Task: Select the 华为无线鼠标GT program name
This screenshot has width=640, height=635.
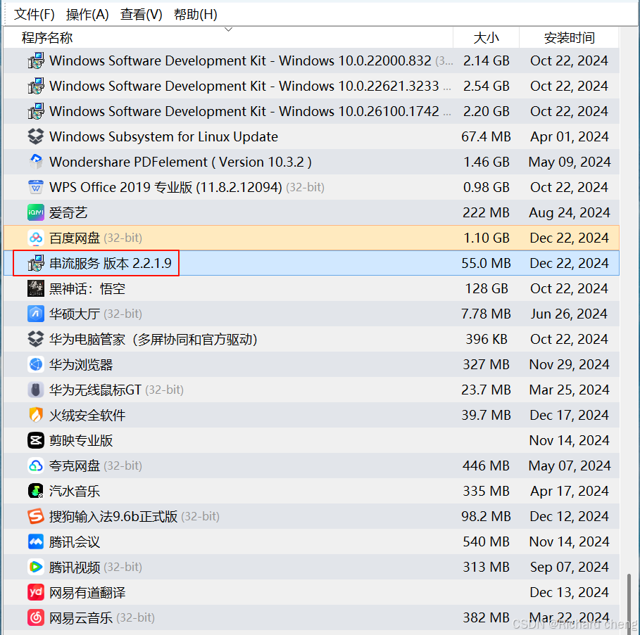Action: [x=95, y=390]
